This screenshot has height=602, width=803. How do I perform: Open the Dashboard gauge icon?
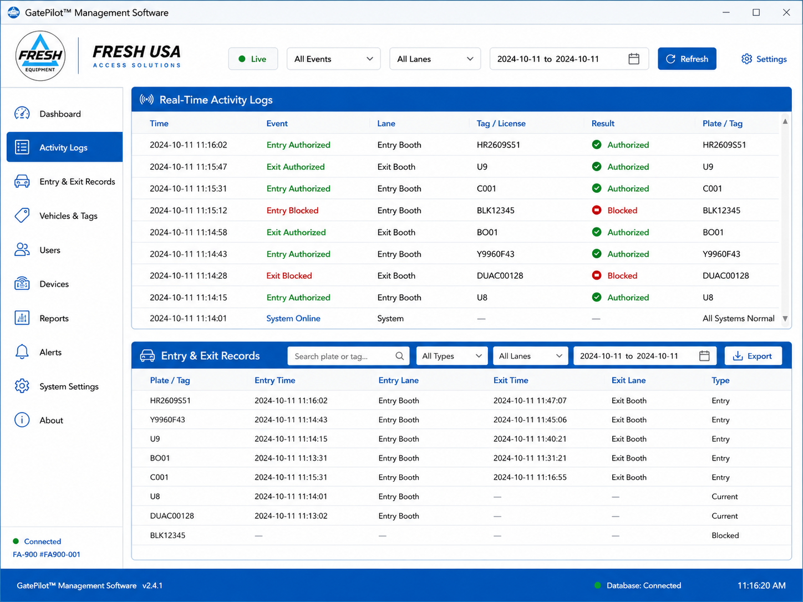22,114
